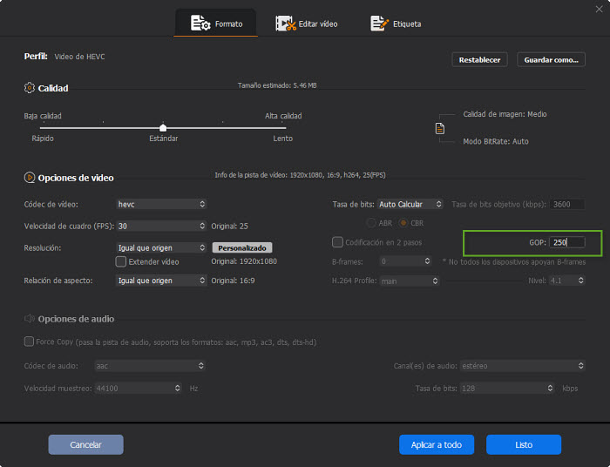Click the quality slider handle at Estándar

point(163,128)
